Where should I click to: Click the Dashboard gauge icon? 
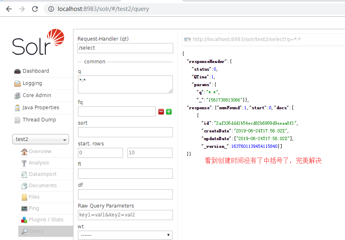(17, 71)
